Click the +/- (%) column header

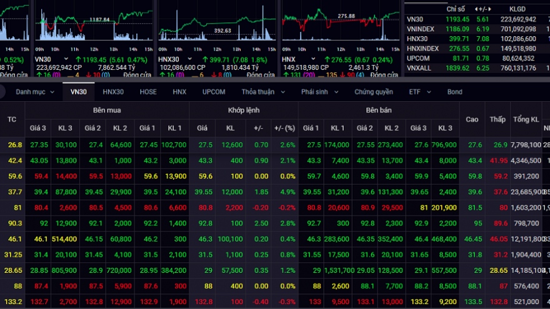tap(284, 128)
